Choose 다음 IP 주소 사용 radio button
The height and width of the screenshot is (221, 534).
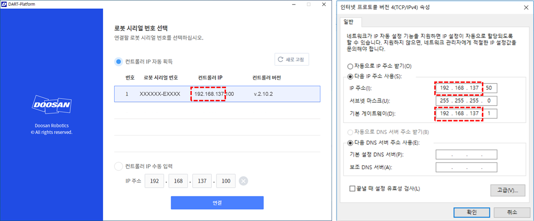(350, 77)
